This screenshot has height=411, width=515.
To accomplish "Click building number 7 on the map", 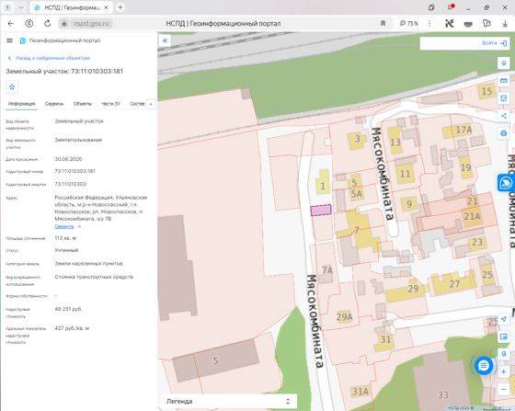I will pyautogui.click(x=357, y=231).
